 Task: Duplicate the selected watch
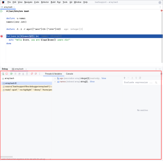pyautogui.click(x=140, y=78)
